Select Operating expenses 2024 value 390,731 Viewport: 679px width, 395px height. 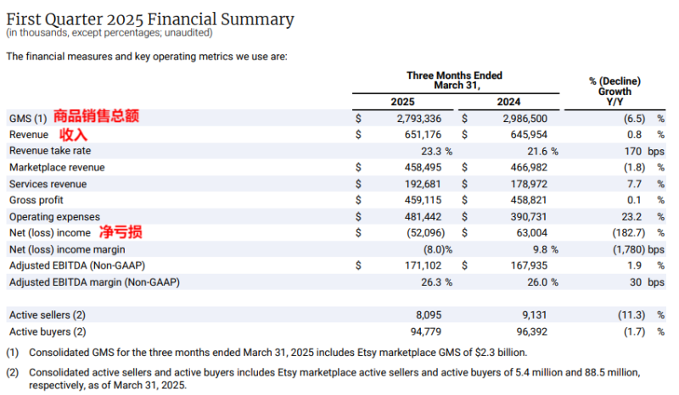pyautogui.click(x=534, y=217)
